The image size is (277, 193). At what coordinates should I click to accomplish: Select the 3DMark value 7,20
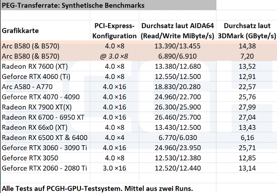247,56
